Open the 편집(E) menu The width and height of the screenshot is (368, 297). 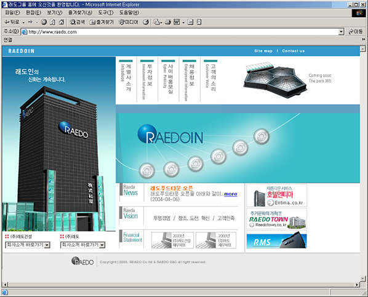(33, 13)
